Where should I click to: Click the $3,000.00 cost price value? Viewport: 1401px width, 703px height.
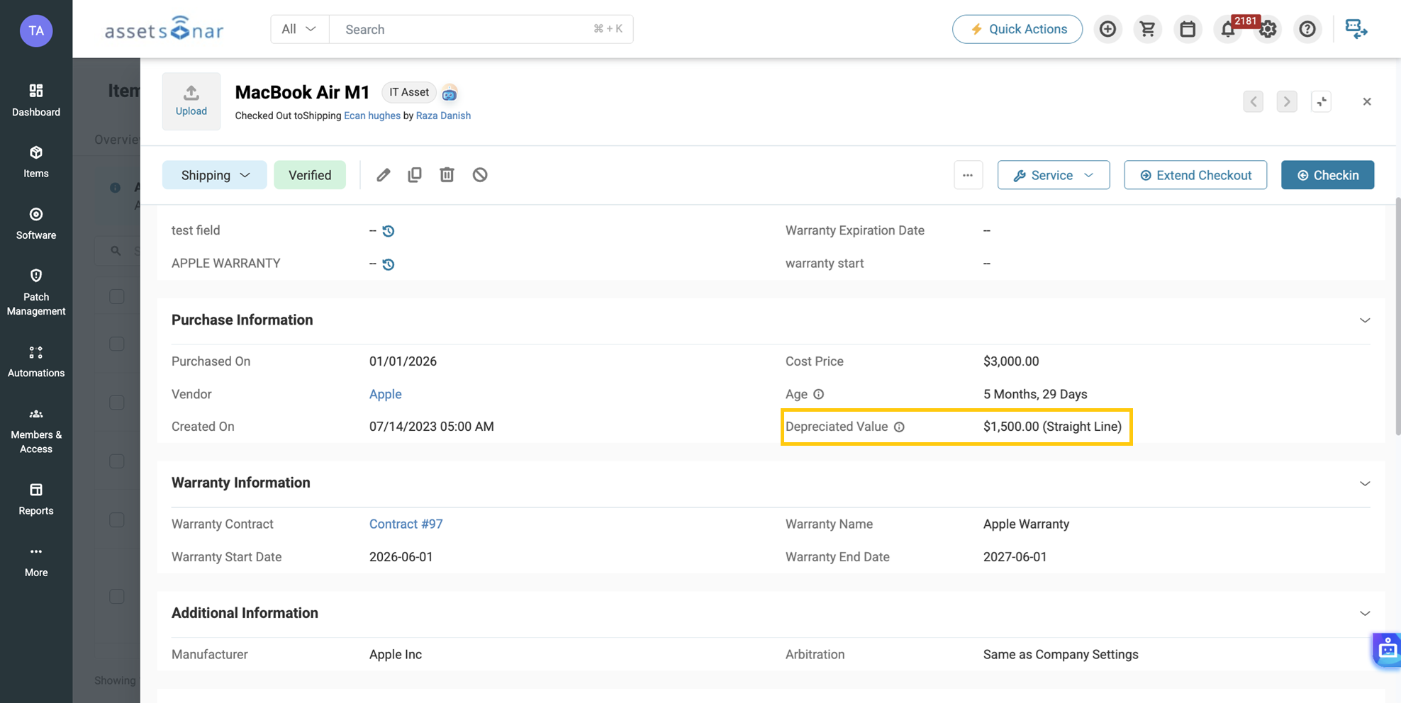[x=1011, y=361]
